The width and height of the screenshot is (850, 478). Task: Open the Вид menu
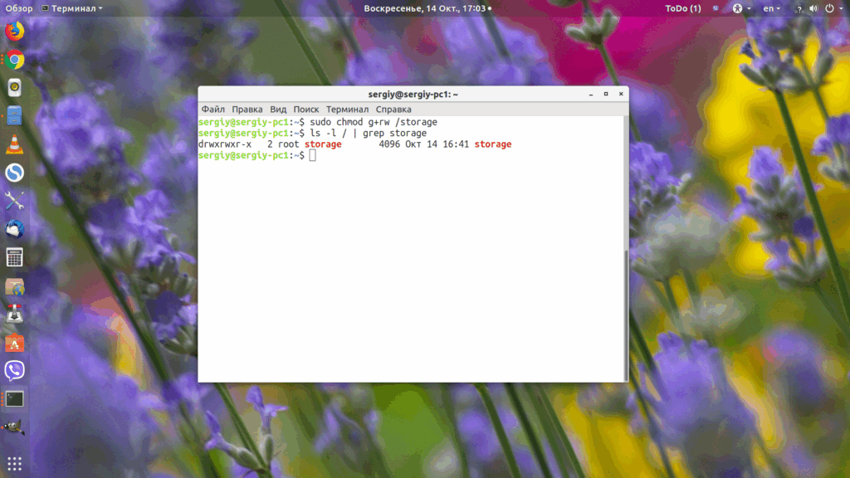(x=278, y=109)
